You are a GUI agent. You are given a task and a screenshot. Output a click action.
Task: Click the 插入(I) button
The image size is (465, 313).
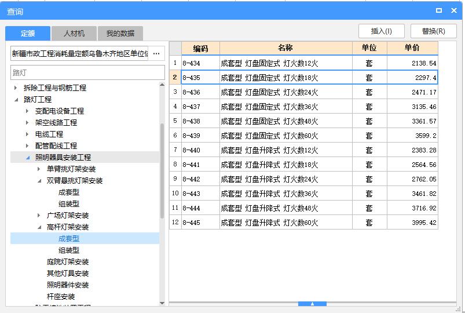(382, 31)
